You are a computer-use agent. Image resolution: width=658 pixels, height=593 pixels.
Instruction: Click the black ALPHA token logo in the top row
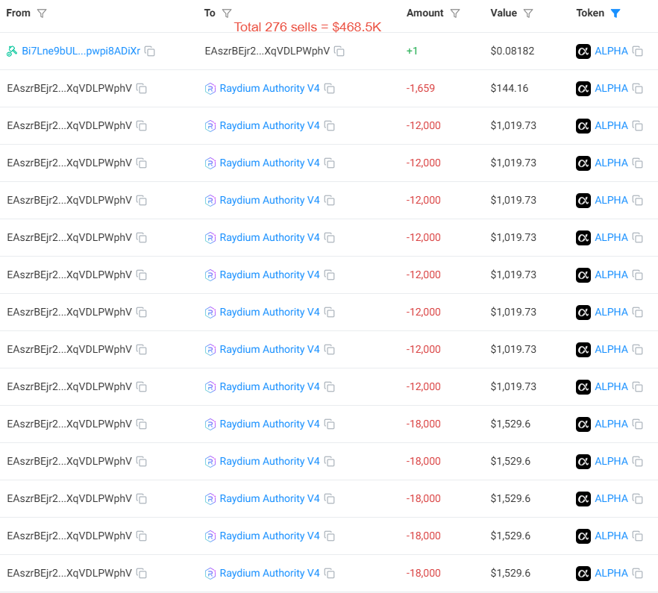coord(583,51)
